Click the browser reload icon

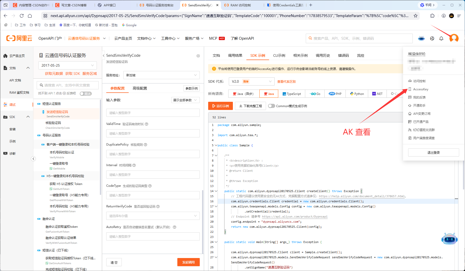pyautogui.click(x=22, y=16)
